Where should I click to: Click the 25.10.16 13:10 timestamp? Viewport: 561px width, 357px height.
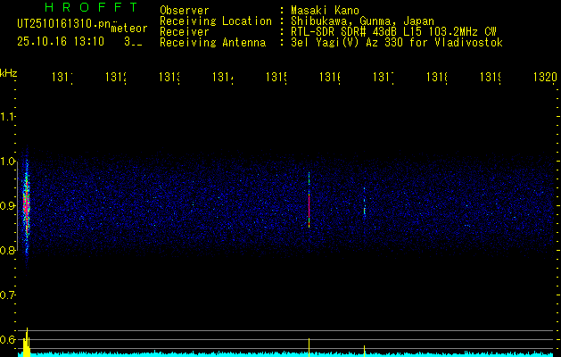(x=61, y=41)
